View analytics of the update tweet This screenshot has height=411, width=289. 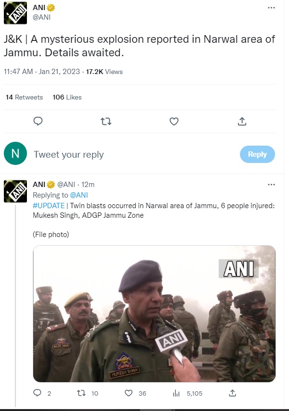tap(176, 393)
